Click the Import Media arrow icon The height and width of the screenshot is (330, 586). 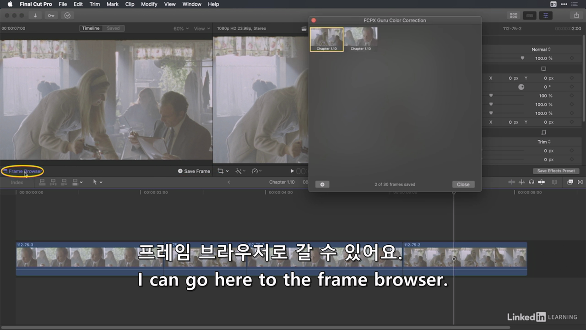35,15
